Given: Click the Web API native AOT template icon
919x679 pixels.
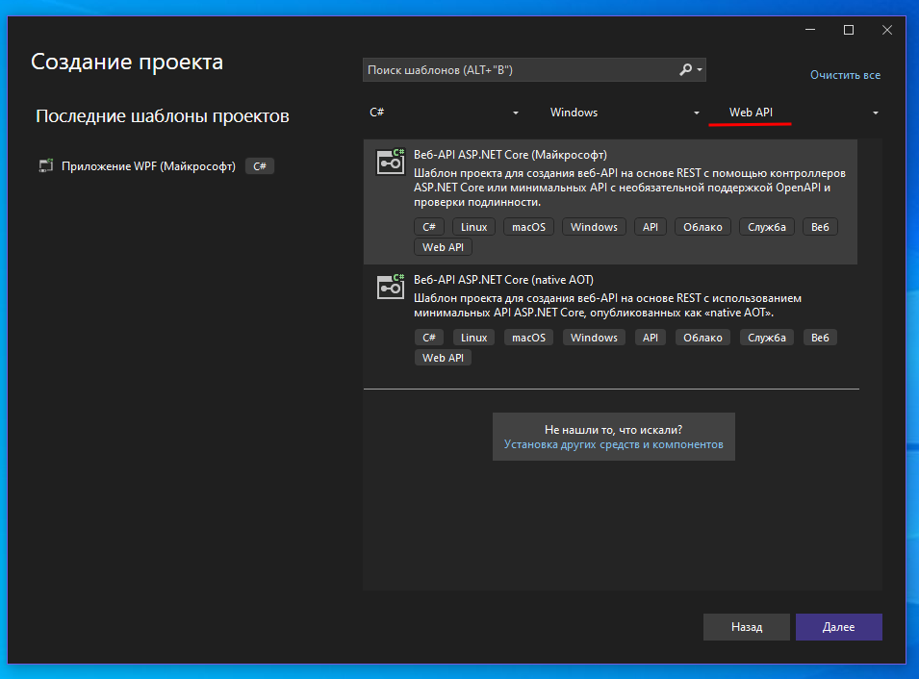Looking at the screenshot, I should tap(389, 287).
